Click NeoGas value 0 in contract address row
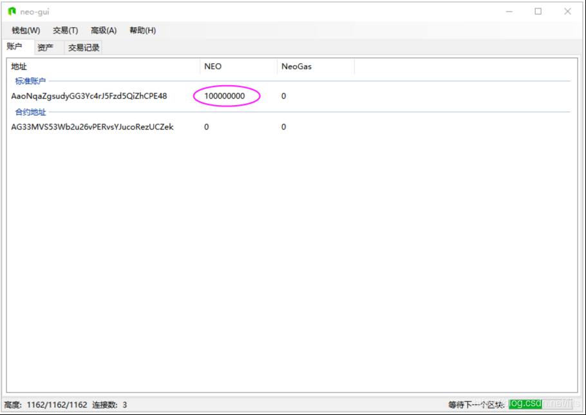The height and width of the screenshot is (415, 586). coord(283,127)
